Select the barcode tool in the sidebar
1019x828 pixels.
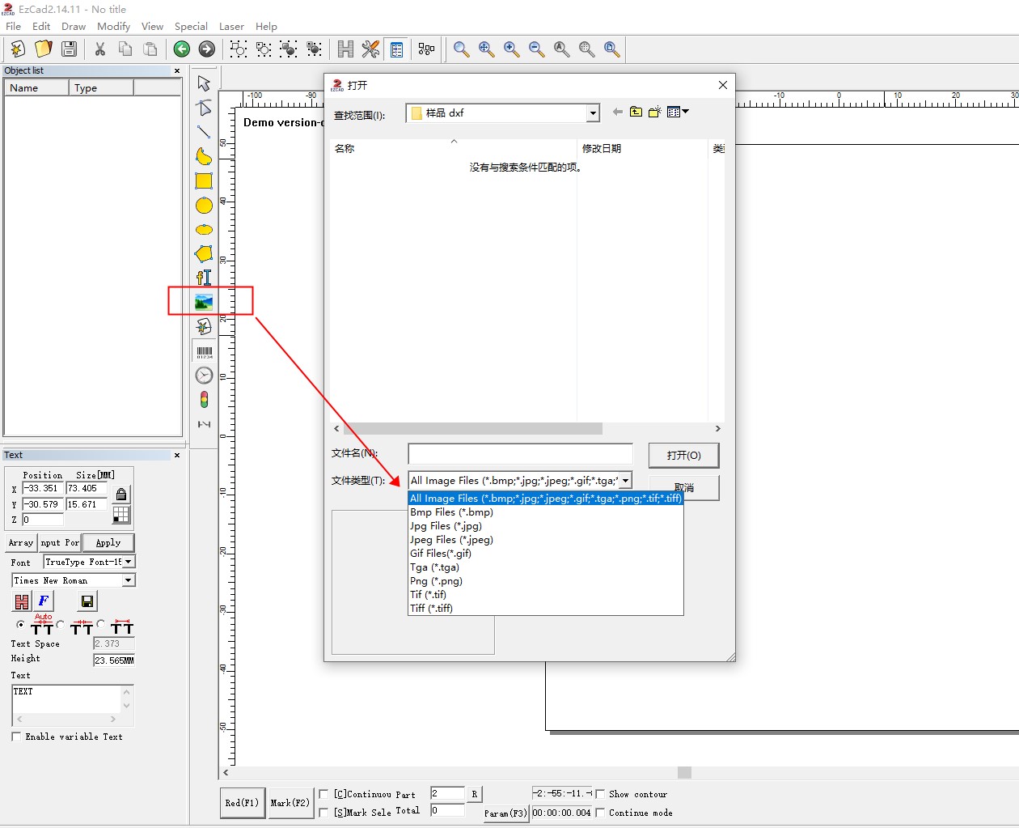(x=204, y=352)
